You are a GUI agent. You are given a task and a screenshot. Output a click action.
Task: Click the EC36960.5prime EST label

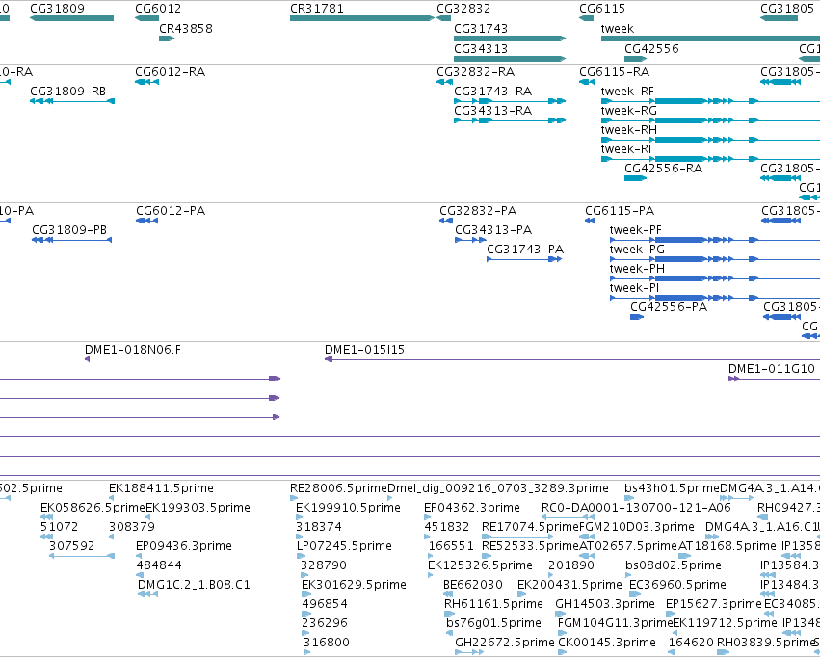[x=677, y=585]
